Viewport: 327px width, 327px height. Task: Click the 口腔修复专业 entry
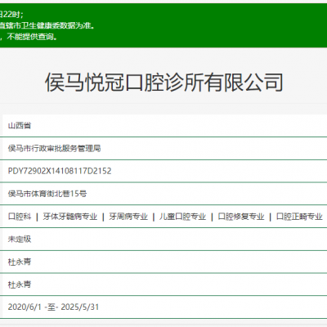[x=241, y=217]
